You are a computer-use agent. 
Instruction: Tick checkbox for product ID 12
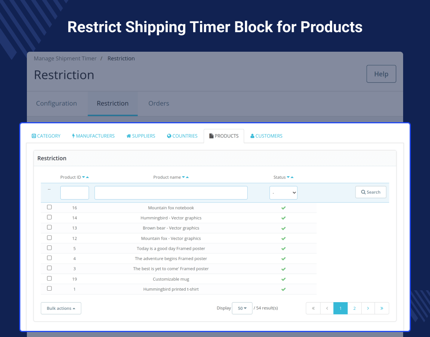tap(50, 238)
